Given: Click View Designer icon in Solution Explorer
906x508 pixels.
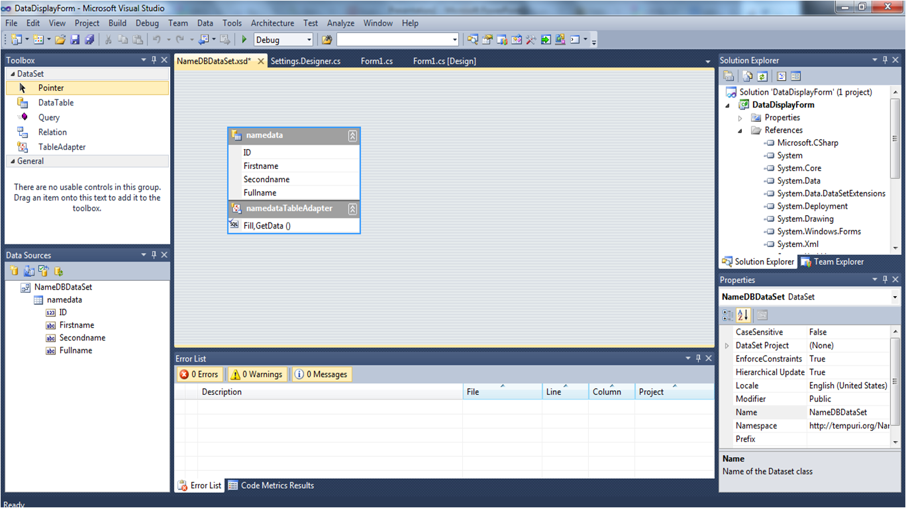Looking at the screenshot, I should (795, 76).
